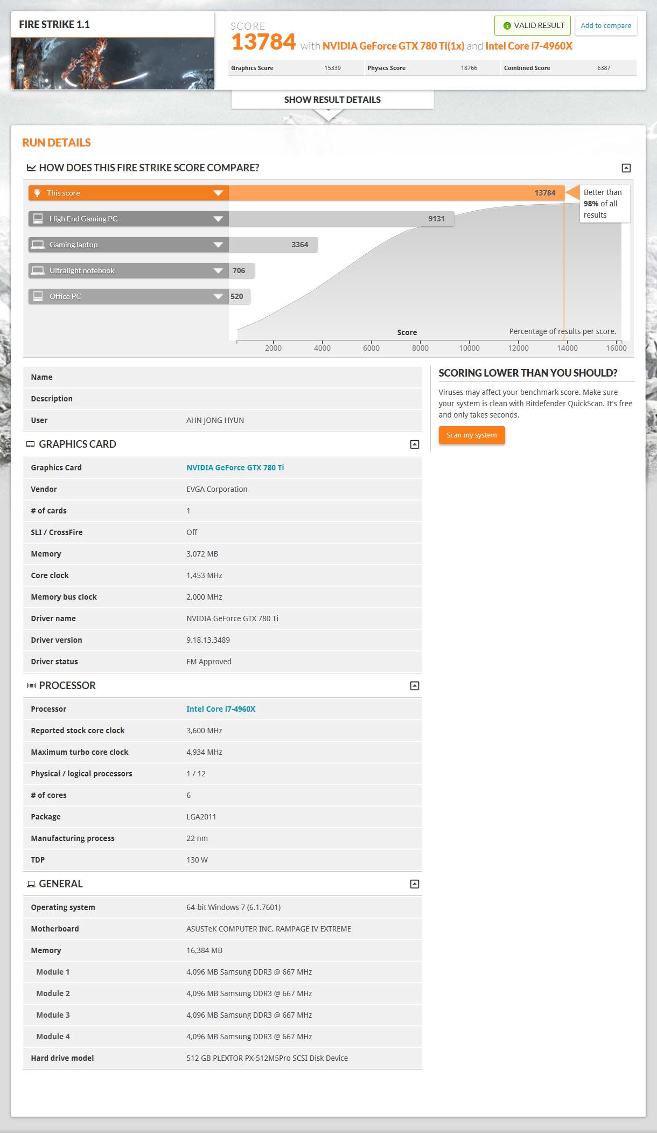Image resolution: width=657 pixels, height=1133 pixels.
Task: Click Add to compare
Action: click(x=606, y=25)
